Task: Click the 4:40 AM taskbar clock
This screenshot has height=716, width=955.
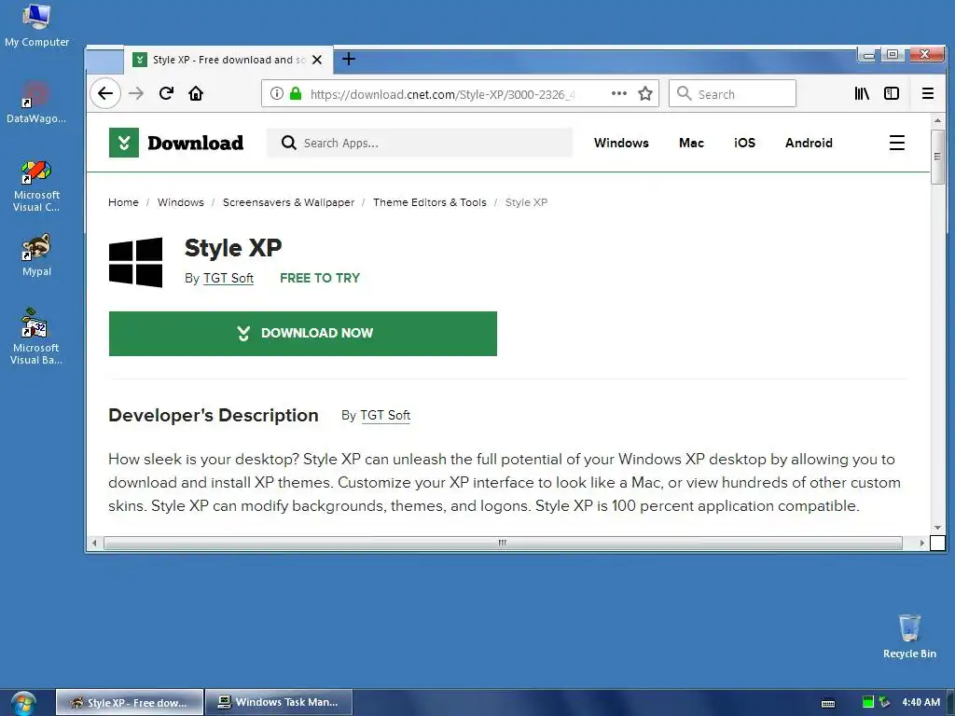Action: pyautogui.click(x=920, y=702)
